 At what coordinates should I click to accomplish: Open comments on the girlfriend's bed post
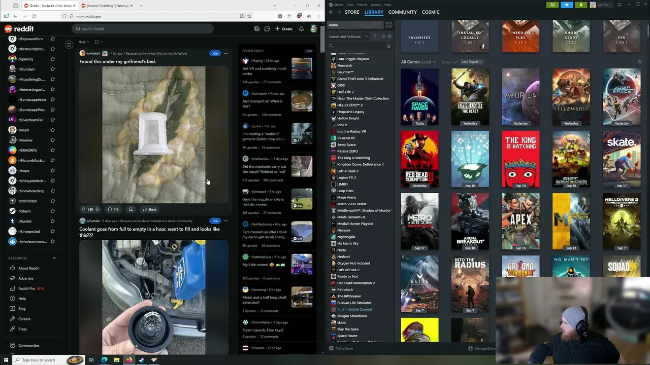pos(113,209)
